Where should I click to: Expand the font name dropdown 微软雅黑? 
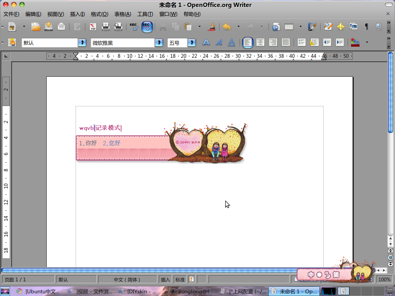159,42
